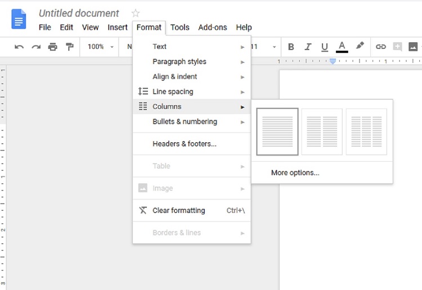Click More options in Columns submenu

click(295, 173)
